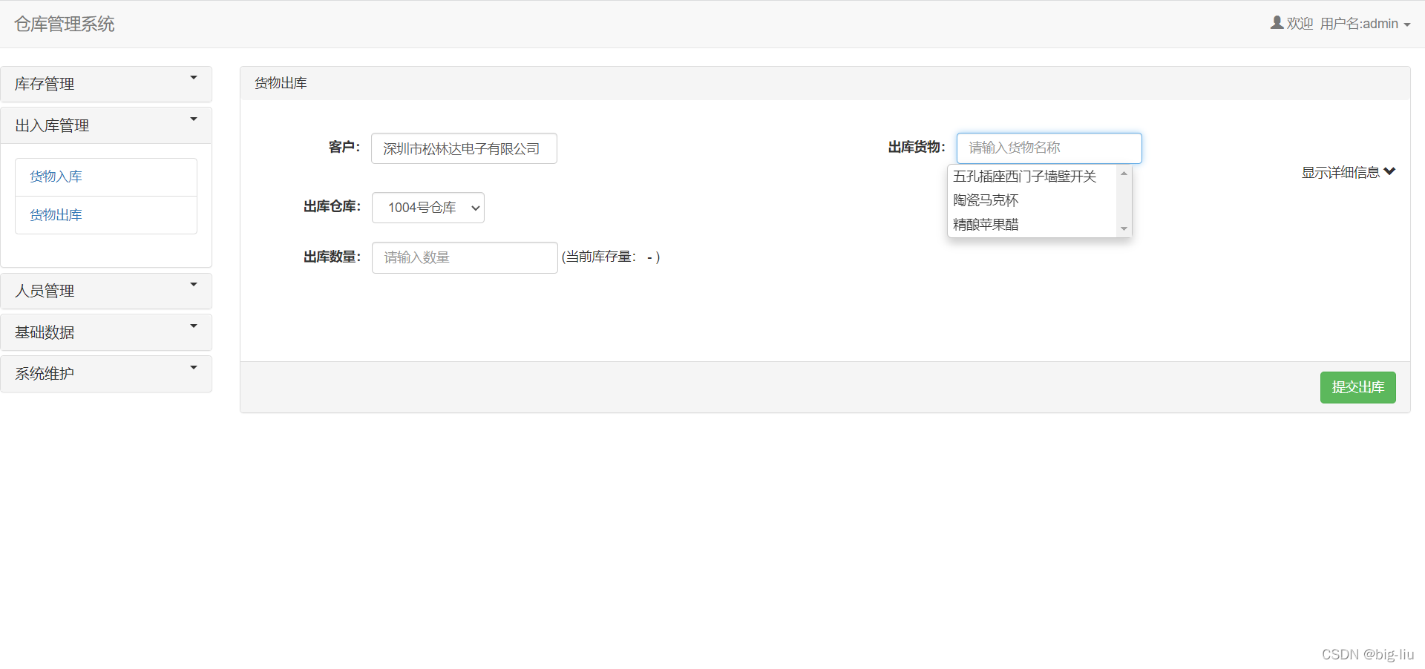
Task: Click the 货物出库 panel heading text
Action: 281,83
